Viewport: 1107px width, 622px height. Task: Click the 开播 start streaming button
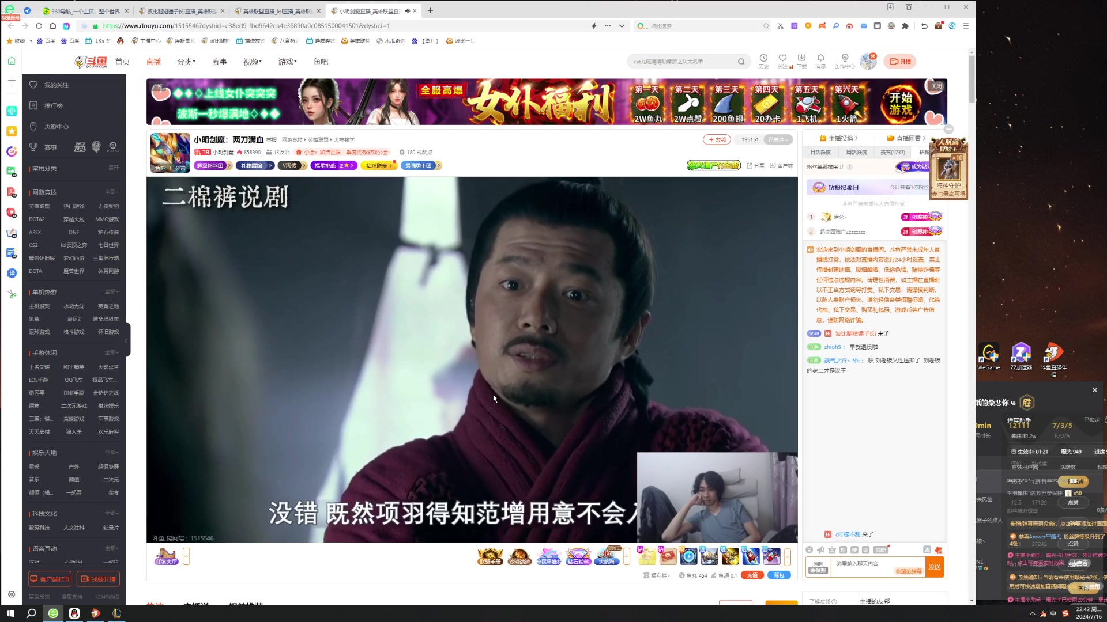(899, 62)
